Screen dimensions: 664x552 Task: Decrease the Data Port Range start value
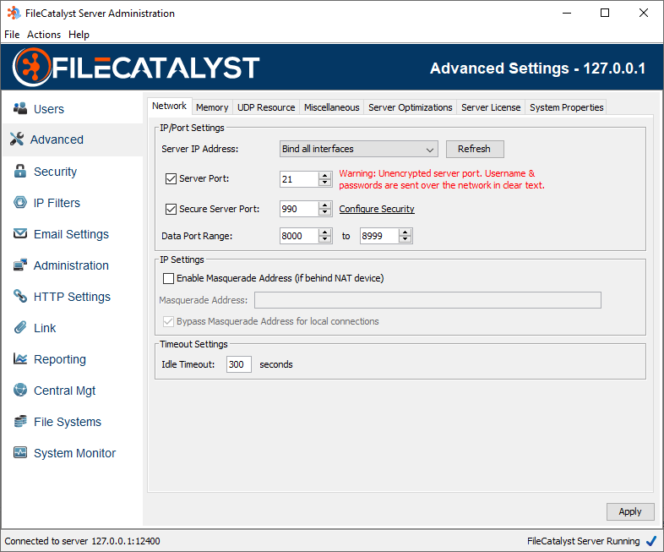pyautogui.click(x=324, y=239)
